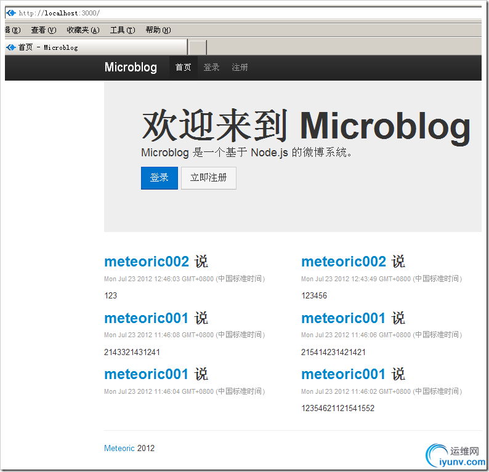Click the timestamp 11:46:02 GMT+0800
489x472 pixels.
pos(382,391)
